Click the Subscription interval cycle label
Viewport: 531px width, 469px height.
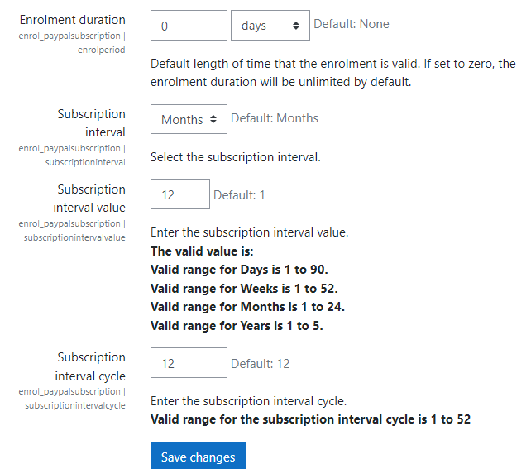90,366
